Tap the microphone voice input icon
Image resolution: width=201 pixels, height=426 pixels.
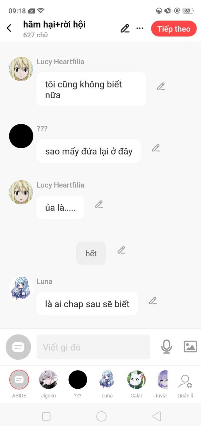point(166,347)
